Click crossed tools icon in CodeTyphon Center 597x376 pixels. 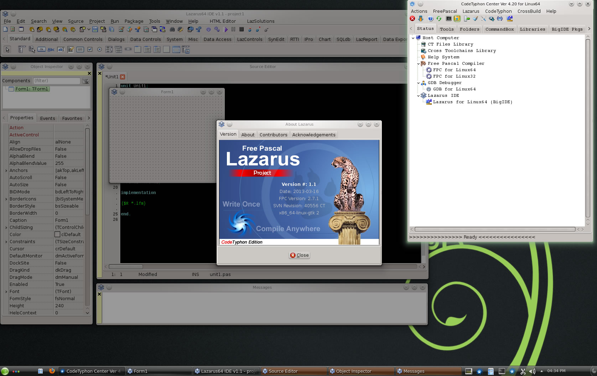[x=483, y=19]
